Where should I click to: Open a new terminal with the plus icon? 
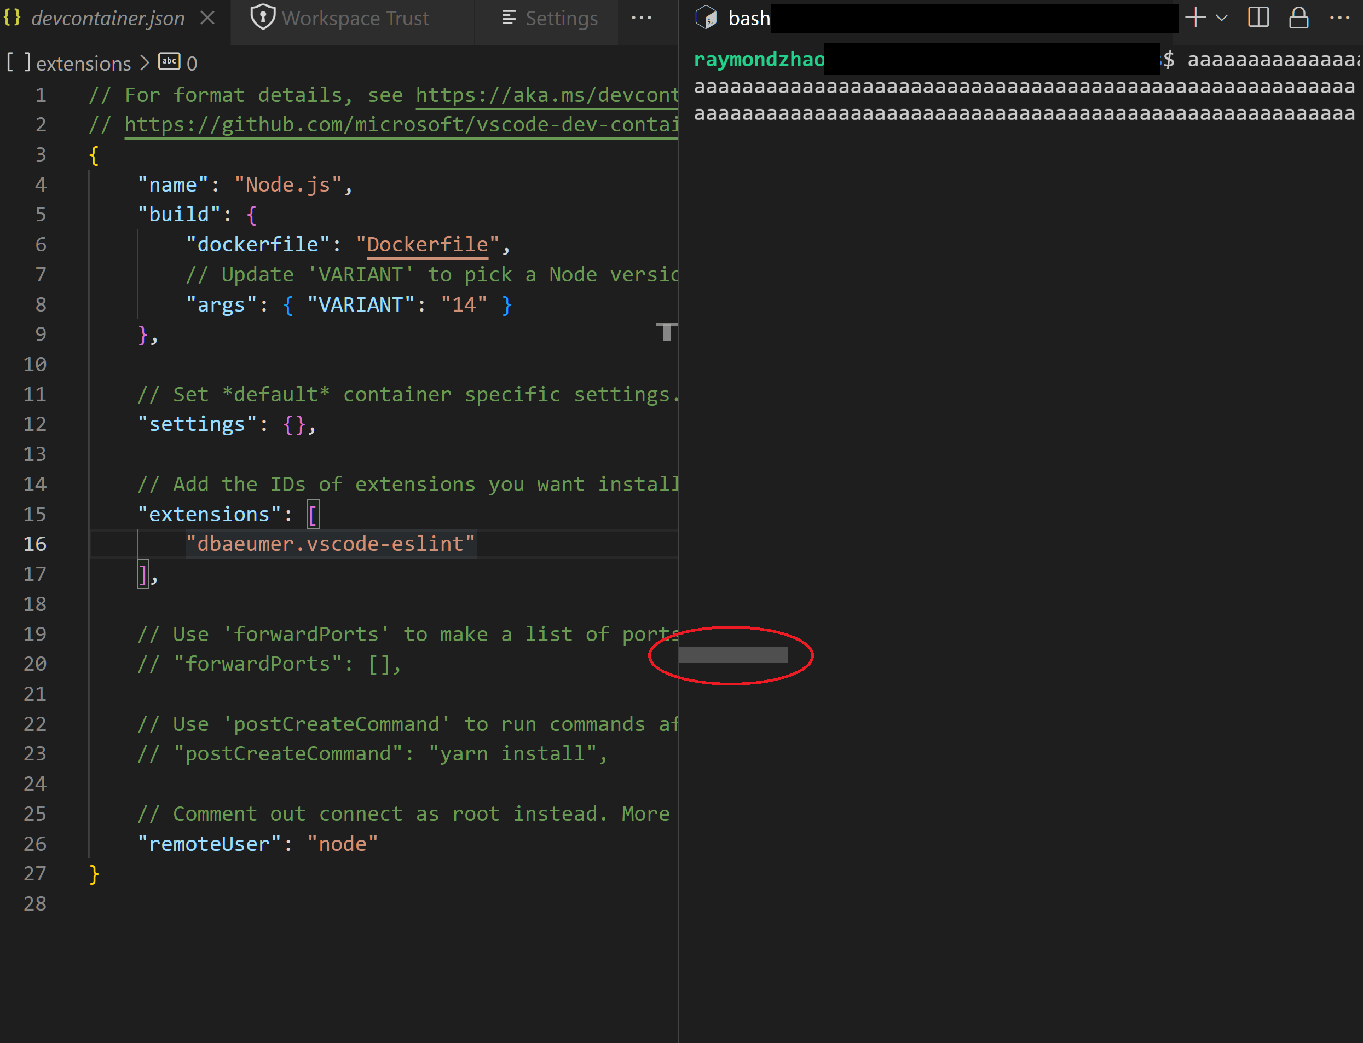[x=1195, y=18]
